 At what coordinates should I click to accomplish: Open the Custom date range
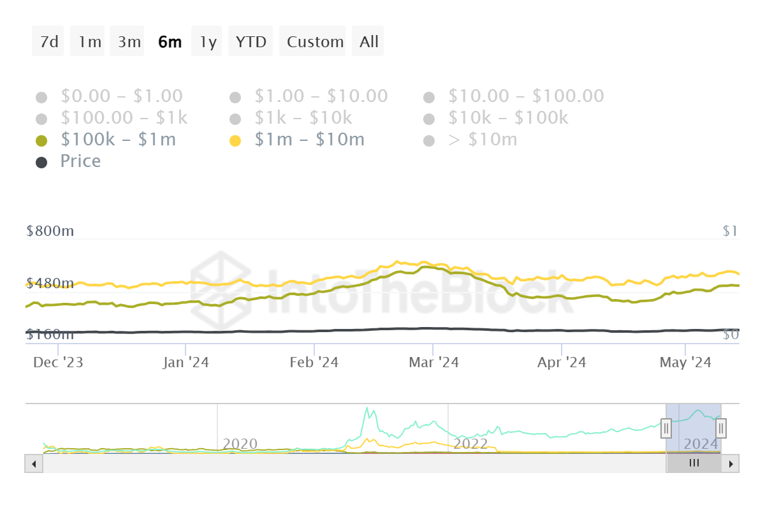tap(314, 42)
